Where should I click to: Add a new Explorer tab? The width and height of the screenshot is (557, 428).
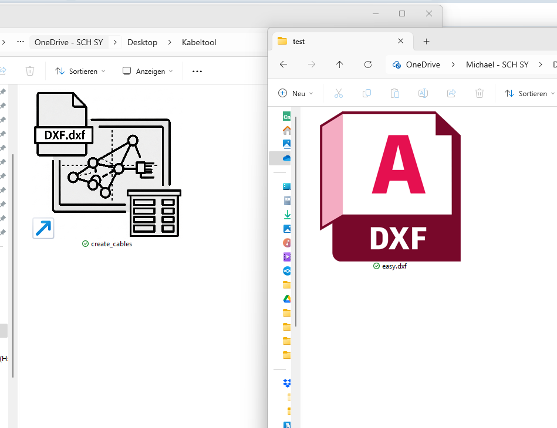pyautogui.click(x=426, y=42)
